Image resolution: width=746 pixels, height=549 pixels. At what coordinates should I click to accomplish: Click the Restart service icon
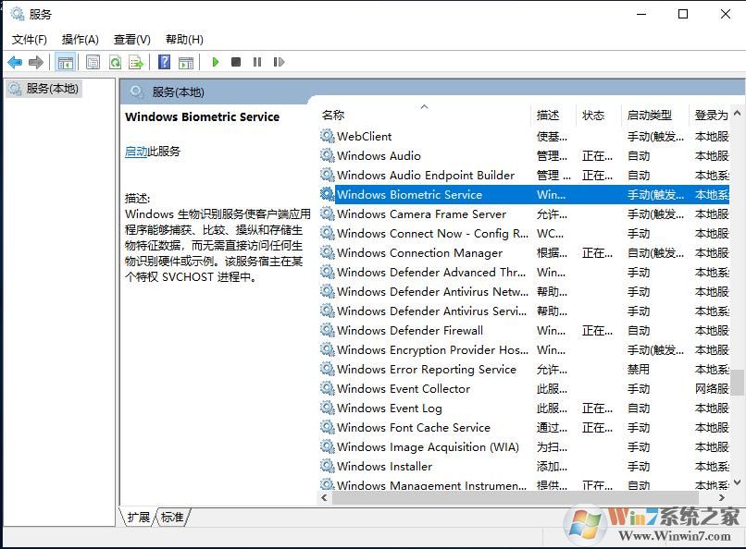point(279,62)
